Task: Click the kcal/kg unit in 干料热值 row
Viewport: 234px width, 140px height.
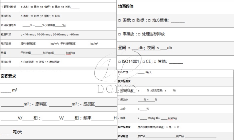Action: pyautogui.click(x=70, y=53)
